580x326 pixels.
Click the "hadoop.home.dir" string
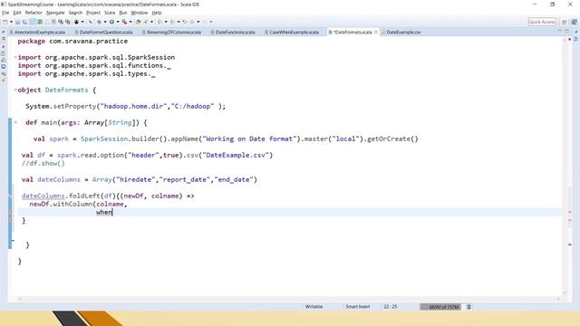click(133, 107)
